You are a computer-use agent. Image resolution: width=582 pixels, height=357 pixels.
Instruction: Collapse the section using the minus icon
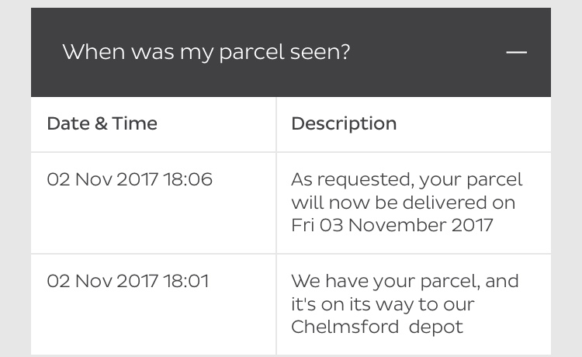[516, 52]
